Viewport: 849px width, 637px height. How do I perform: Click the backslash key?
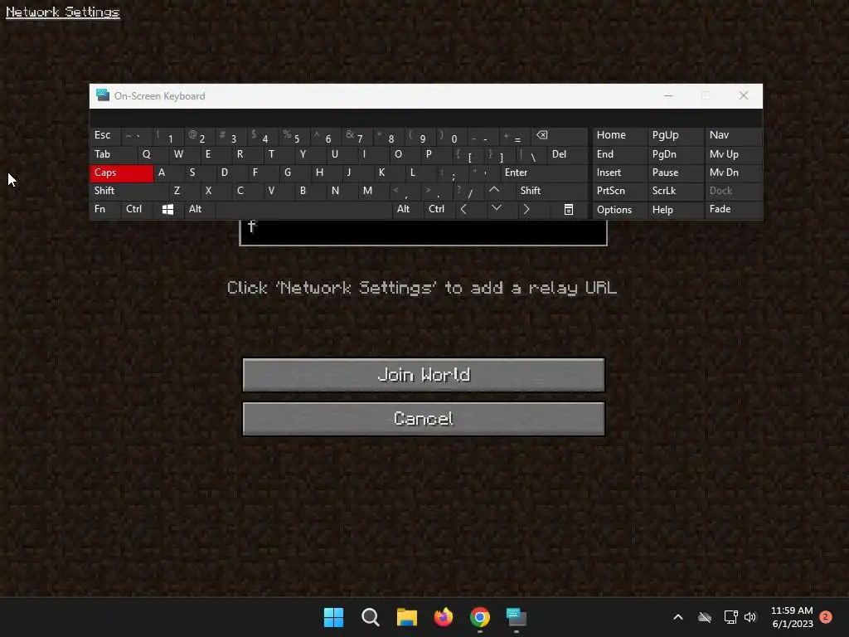[531, 155]
